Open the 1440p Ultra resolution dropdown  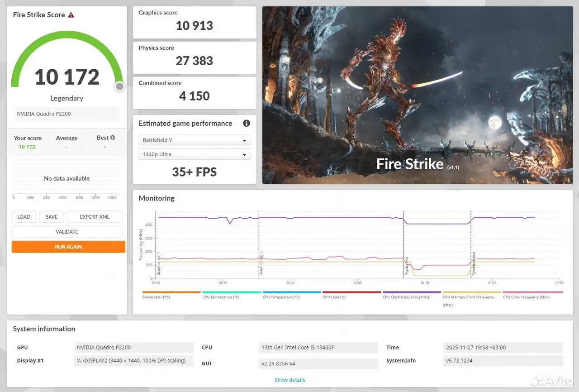[195, 154]
